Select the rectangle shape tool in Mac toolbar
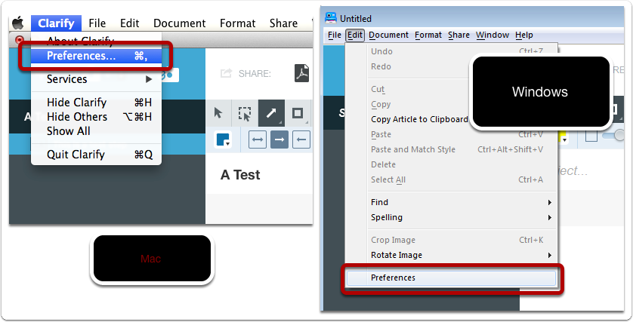 coord(298,113)
